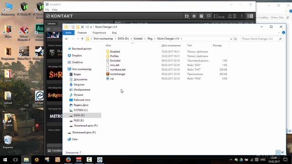Select Этот компьютер in sidebar
The image size is (292, 164).
[x=82, y=69]
